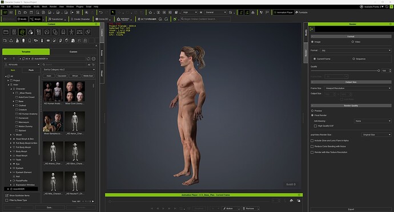
Task: Open the Pose stick-figure category icon
Action: click(x=71, y=32)
